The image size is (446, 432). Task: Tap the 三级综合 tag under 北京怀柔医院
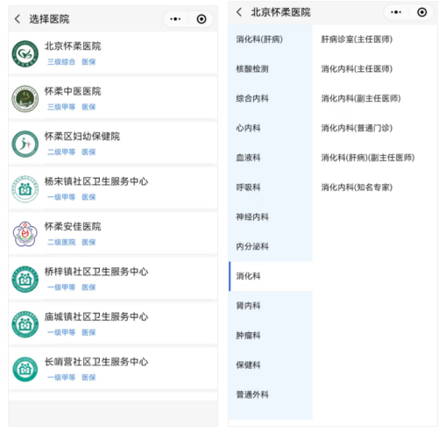(61, 62)
